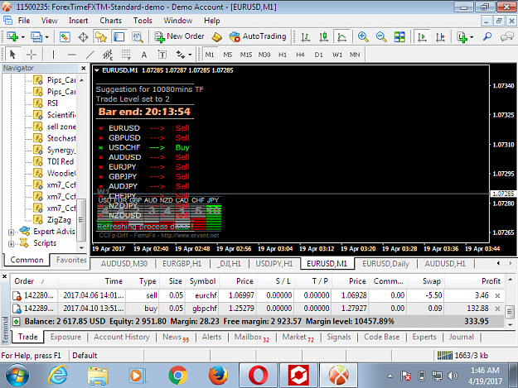Expand the Expert Advisors tree node
This screenshot has height=388, width=518.
tap(12, 232)
